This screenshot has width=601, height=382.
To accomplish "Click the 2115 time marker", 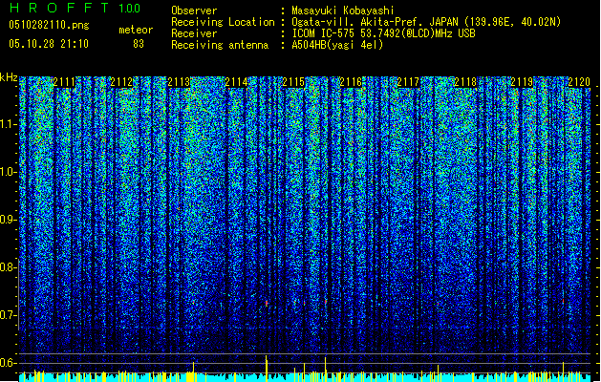I will pyautogui.click(x=293, y=82).
